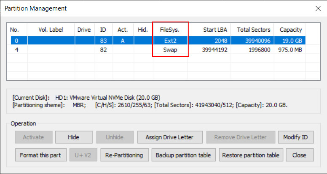
Task: Click the disabled Unhide button
Action: pos(115,137)
